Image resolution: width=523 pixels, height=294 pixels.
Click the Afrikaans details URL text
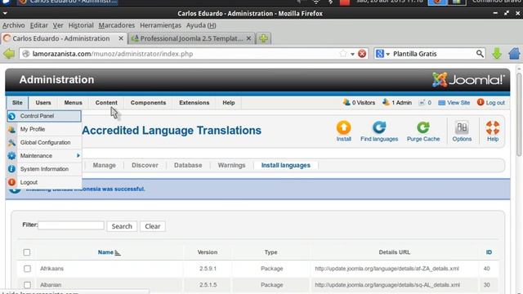point(387,269)
